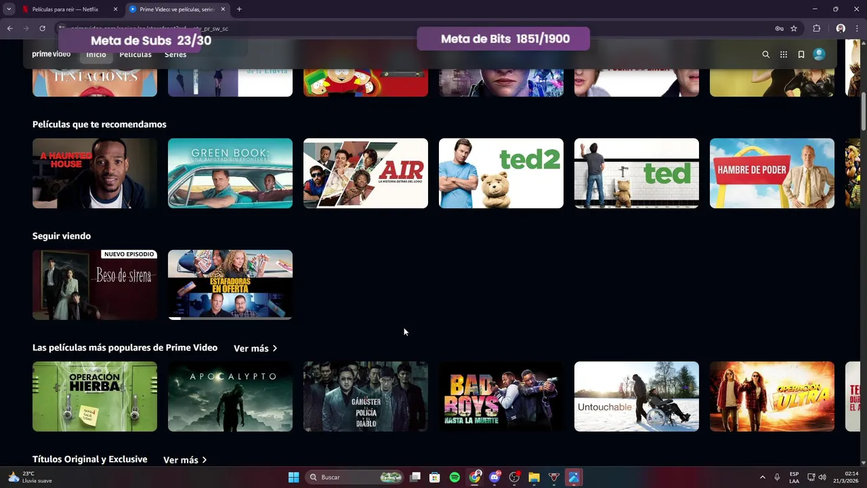Image resolution: width=867 pixels, height=488 pixels.
Task: Open the Chrome tab search dropdown
Action: coord(9,9)
